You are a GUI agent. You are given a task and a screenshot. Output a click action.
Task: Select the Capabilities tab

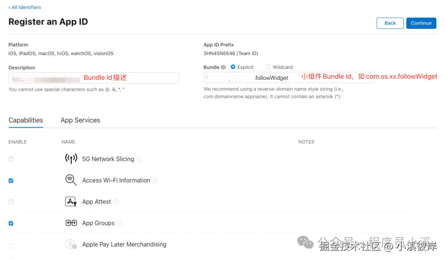pyautogui.click(x=26, y=121)
